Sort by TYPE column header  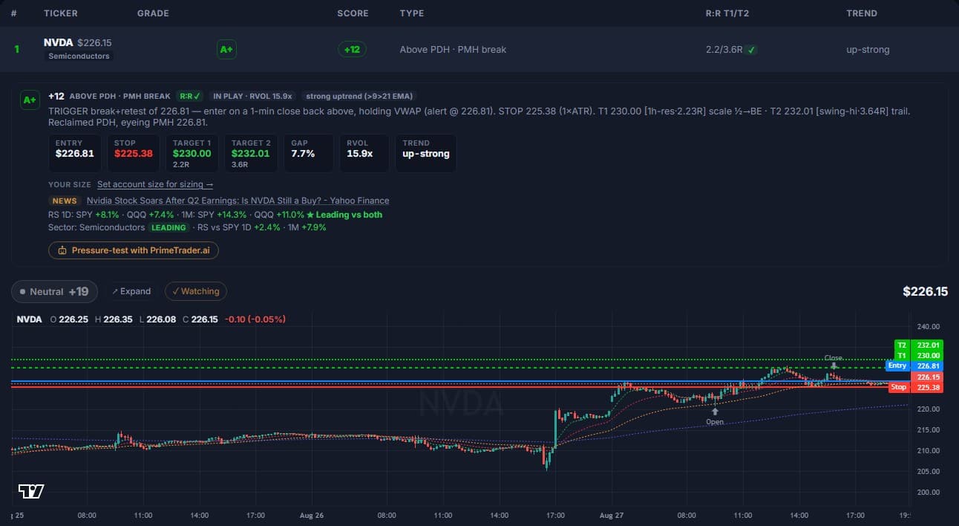pos(412,13)
